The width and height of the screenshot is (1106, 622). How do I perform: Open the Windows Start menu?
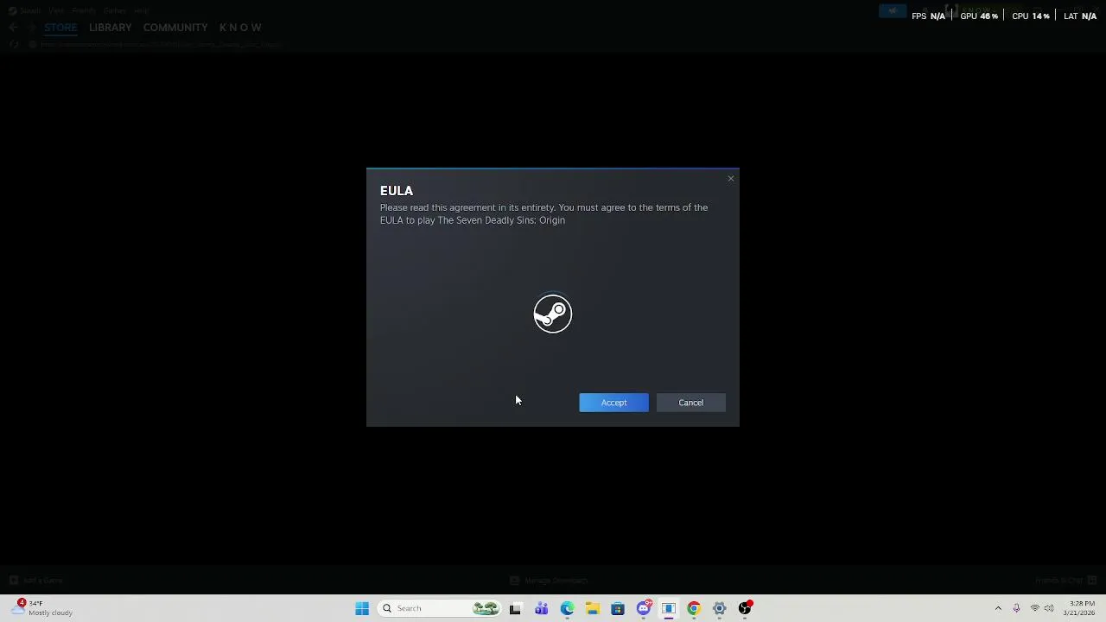[x=362, y=608]
